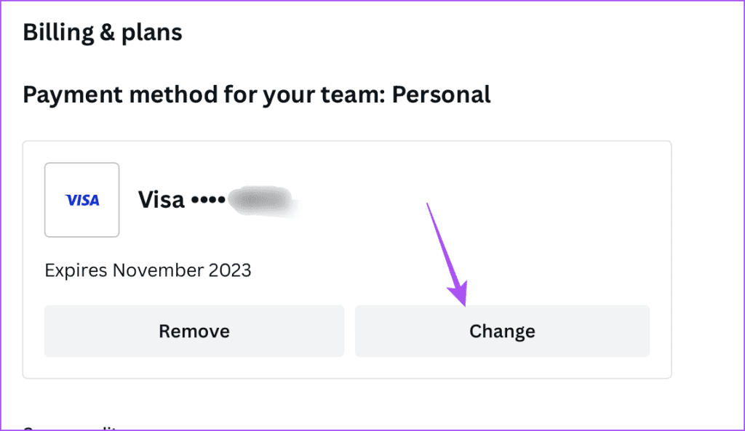The image size is (745, 431).
Task: Click the masked card number dots
Action: click(208, 200)
